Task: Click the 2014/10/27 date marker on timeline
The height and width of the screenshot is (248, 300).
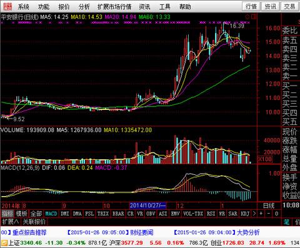Action: [147, 206]
